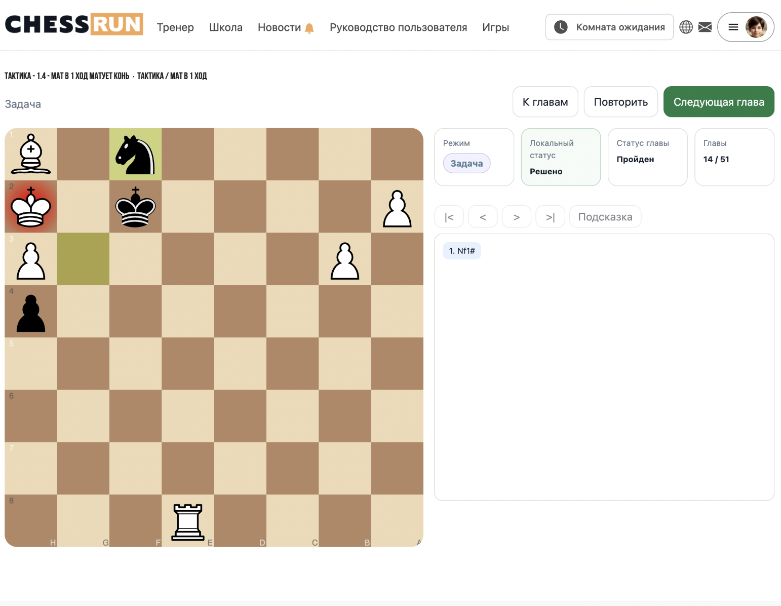The width and height of the screenshot is (781, 606).
Task: Click the Подсказка hint button
Action: [605, 217]
